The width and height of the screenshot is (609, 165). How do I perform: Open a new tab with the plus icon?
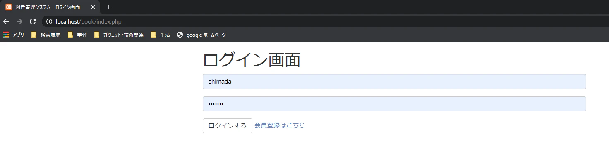109,7
